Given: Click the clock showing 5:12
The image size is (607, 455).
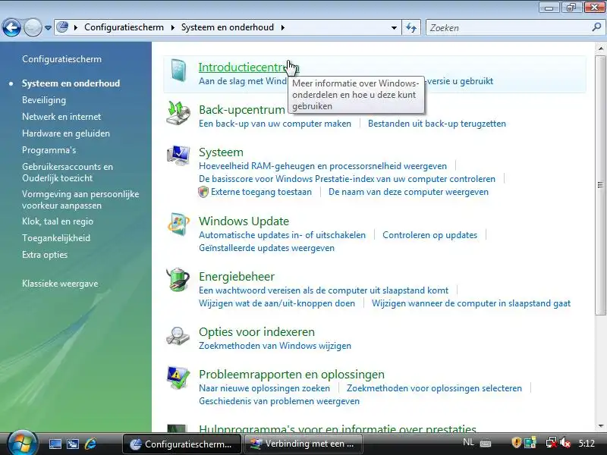Looking at the screenshot, I should pyautogui.click(x=587, y=444).
